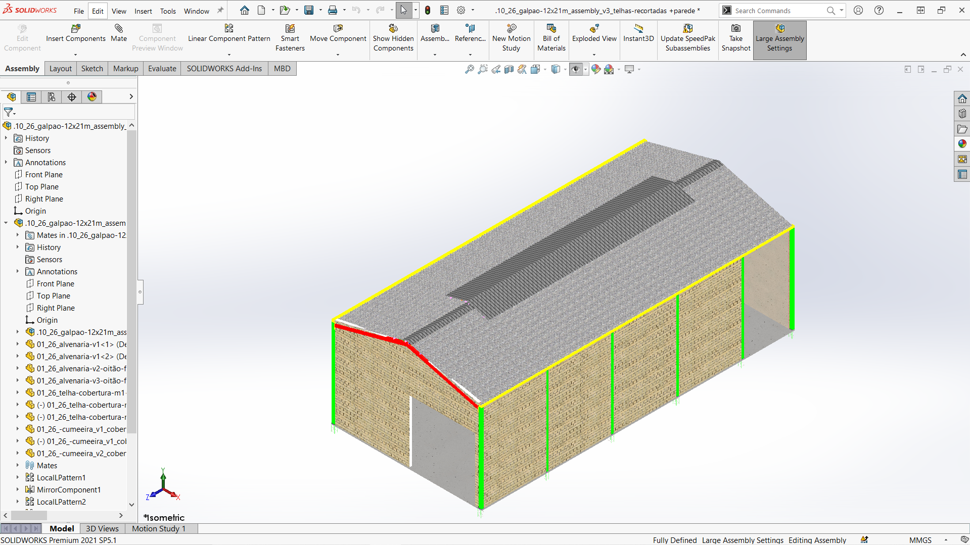
Task: Switch to the Evaluate tab
Action: point(162,69)
